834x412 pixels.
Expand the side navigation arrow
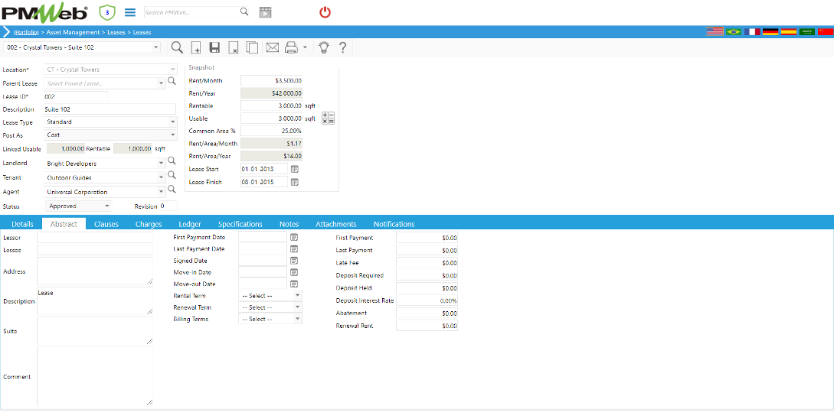[x=6, y=32]
